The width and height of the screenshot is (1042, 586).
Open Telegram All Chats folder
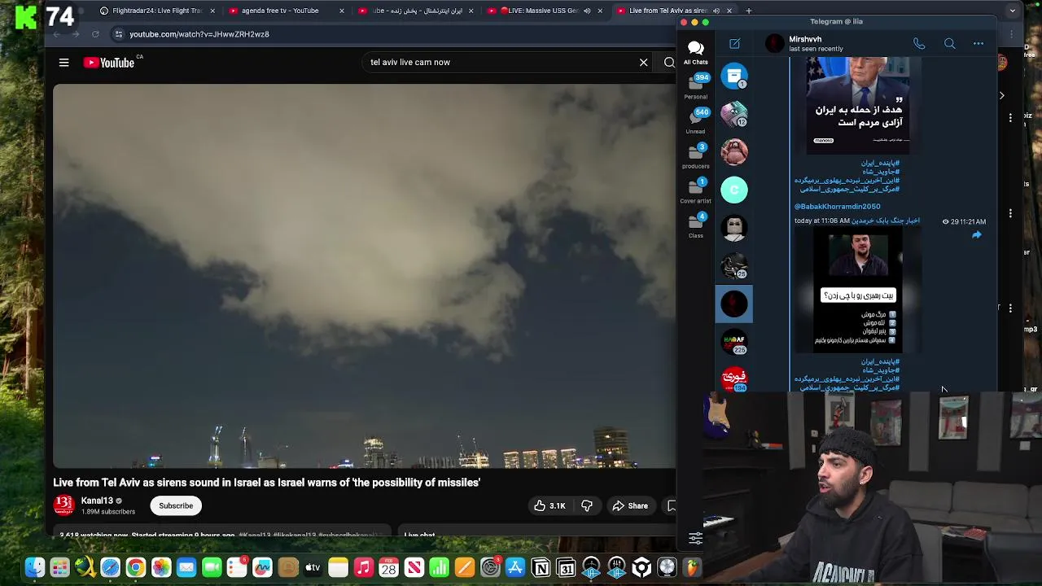coord(695,53)
